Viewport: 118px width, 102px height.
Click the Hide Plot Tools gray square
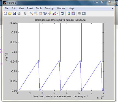79,14
